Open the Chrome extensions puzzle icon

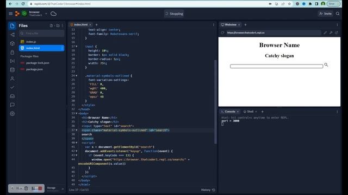[310, 4]
